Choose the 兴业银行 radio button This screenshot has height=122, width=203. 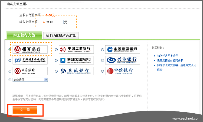[102, 60]
